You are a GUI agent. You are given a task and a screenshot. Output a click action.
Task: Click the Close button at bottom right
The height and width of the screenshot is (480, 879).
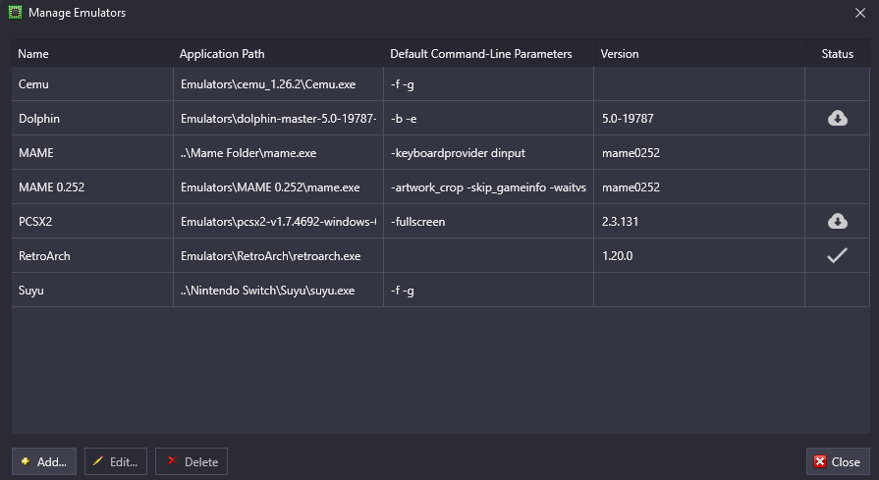[x=837, y=461]
